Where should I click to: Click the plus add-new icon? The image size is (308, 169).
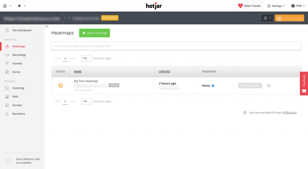coord(19,6)
